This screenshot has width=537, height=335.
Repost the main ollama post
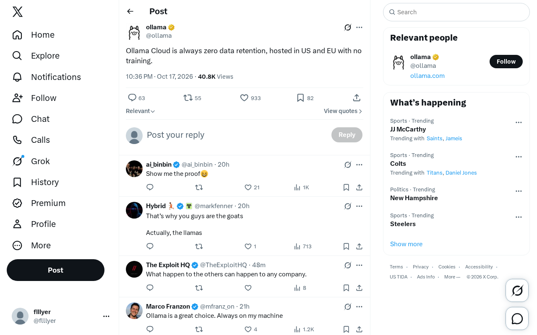192,98
